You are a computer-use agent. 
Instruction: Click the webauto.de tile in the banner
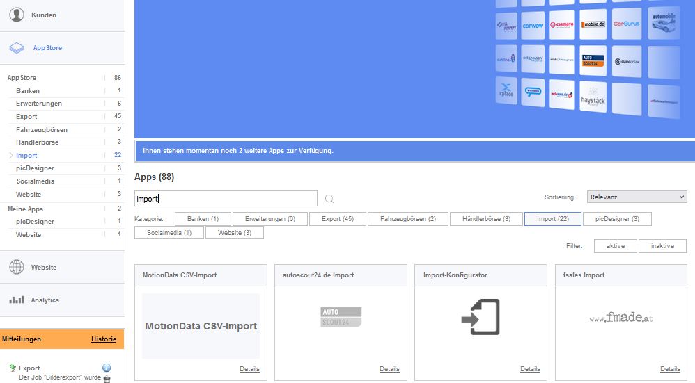pos(561,95)
